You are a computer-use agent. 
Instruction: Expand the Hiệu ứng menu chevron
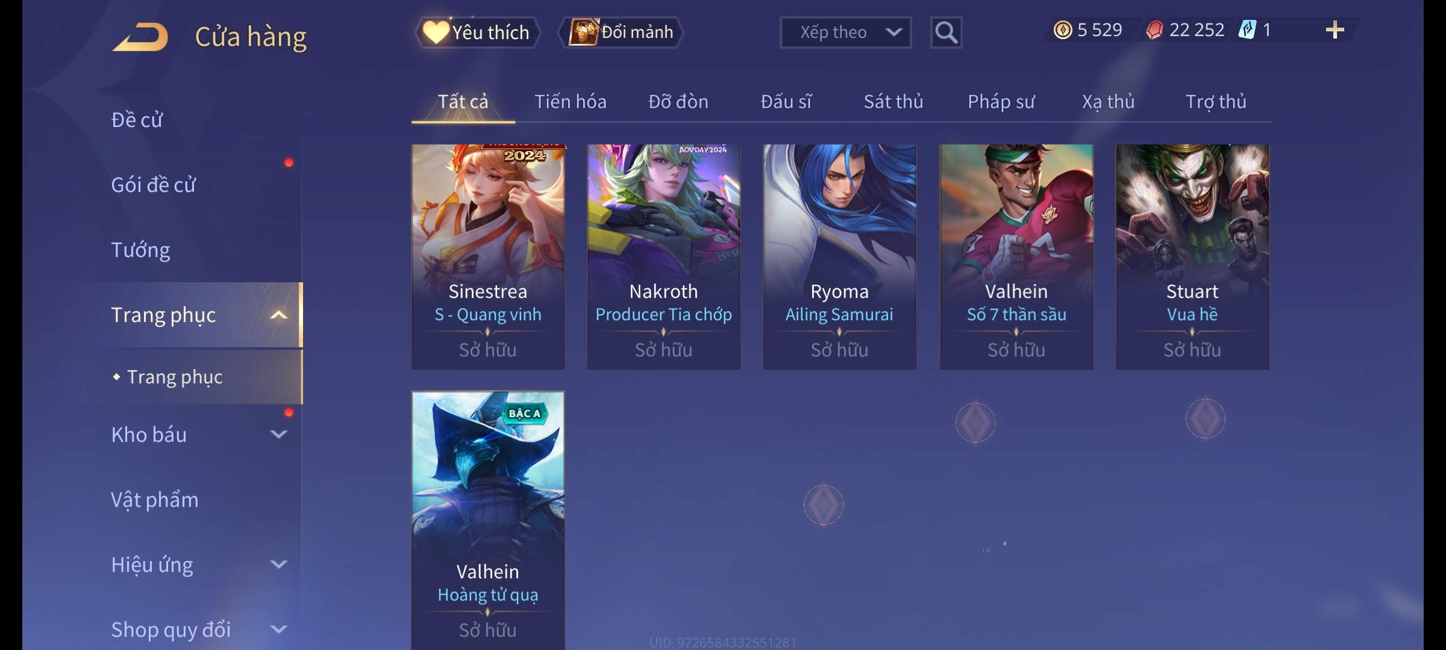[x=278, y=564]
